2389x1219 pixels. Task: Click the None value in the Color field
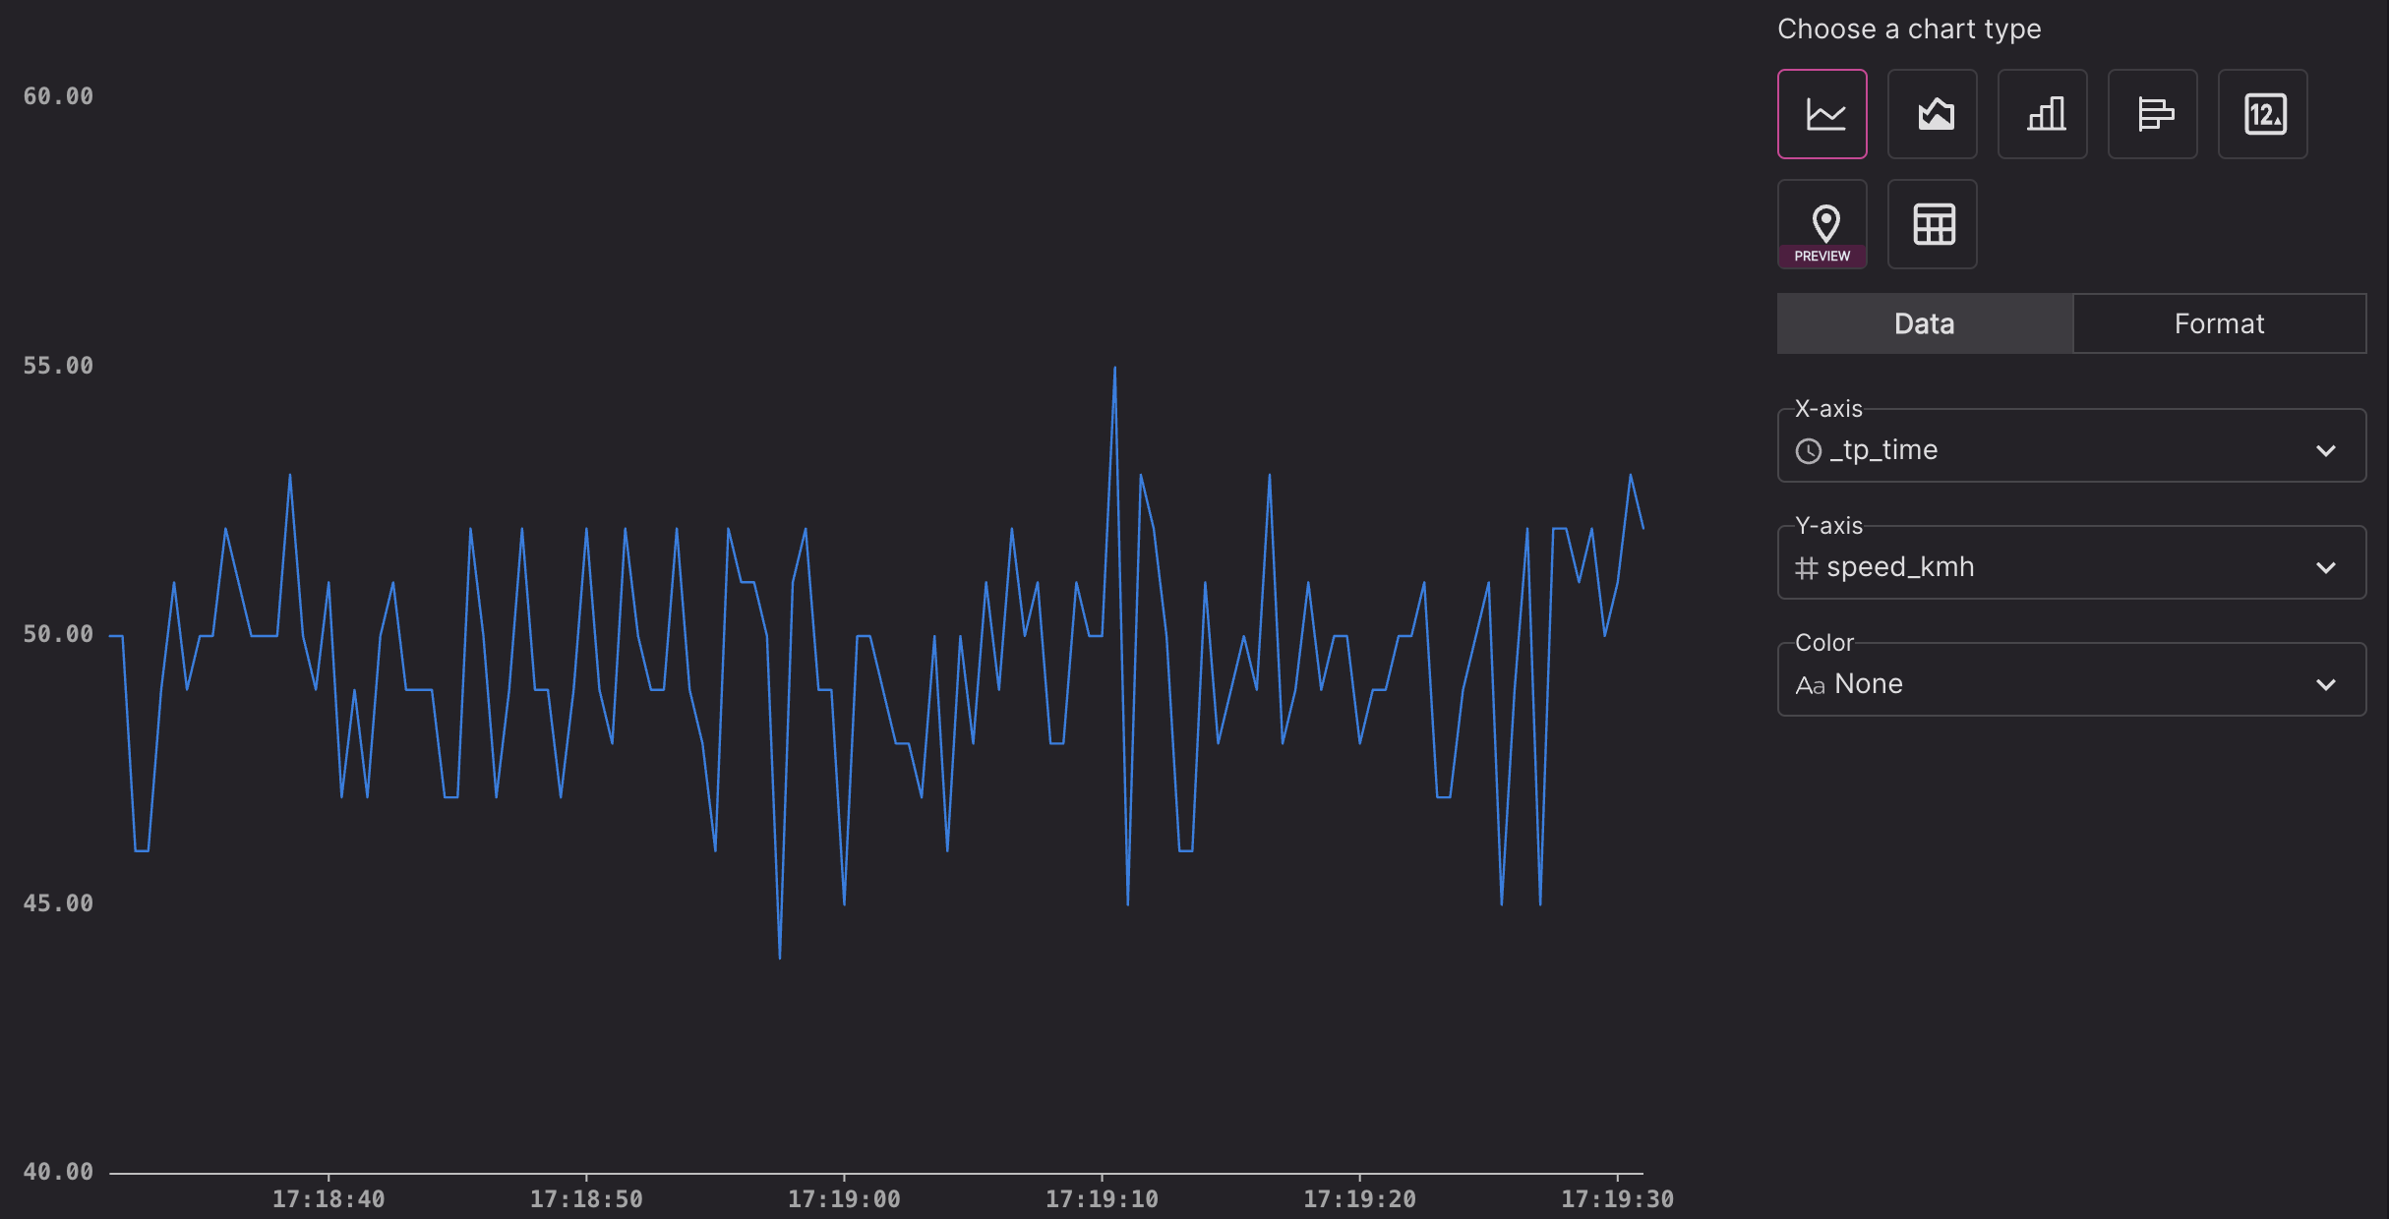pos(1870,683)
